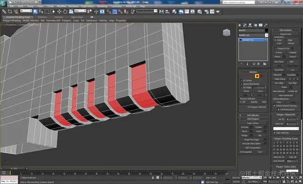Toggle the Full Interactivity checkbox
The height and width of the screenshot is (184, 303).
click(278, 109)
